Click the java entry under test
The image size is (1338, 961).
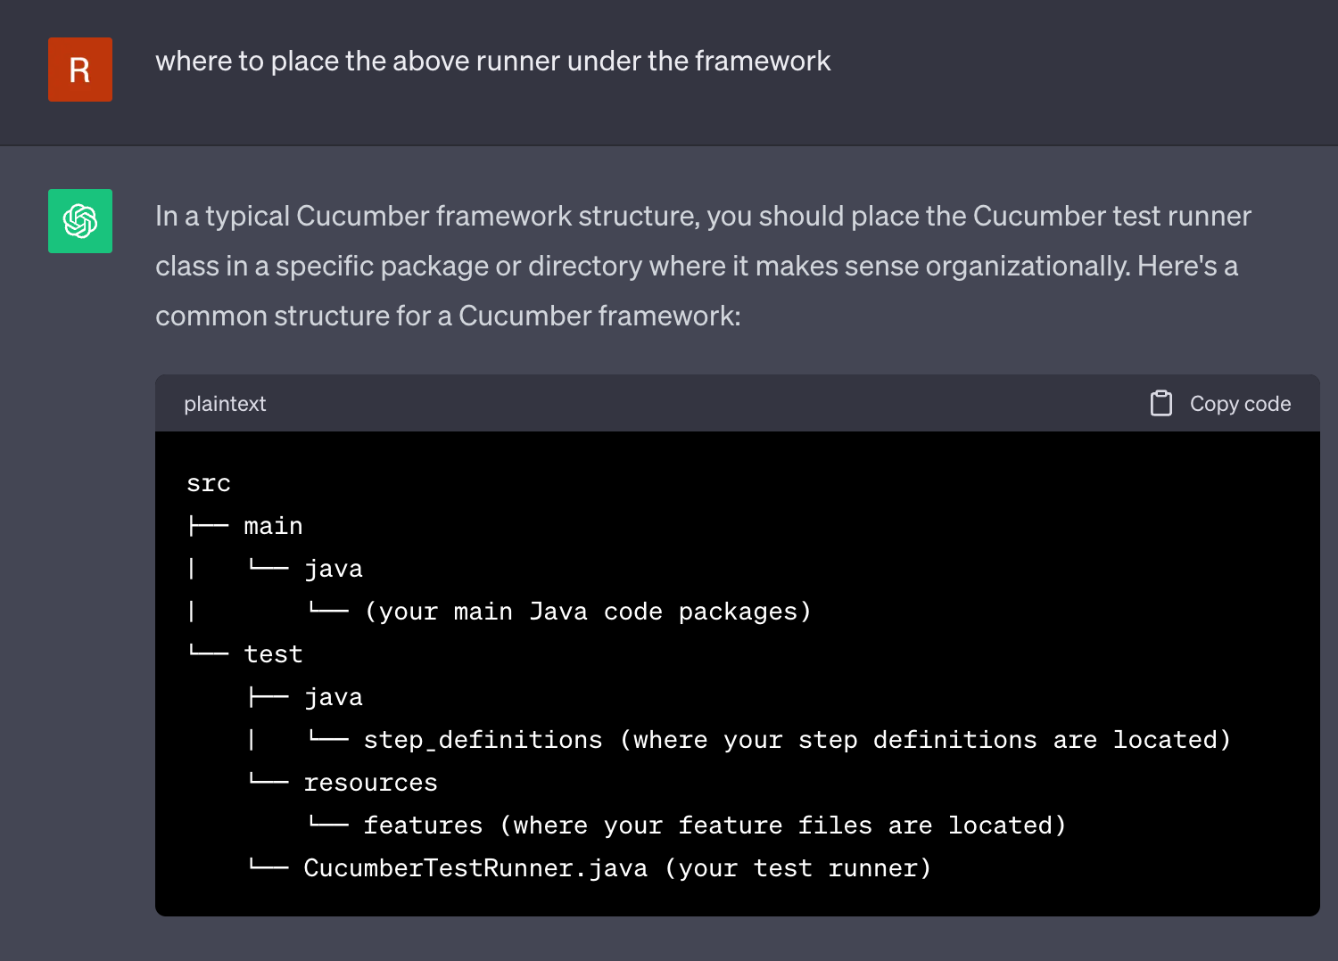pyautogui.click(x=334, y=697)
